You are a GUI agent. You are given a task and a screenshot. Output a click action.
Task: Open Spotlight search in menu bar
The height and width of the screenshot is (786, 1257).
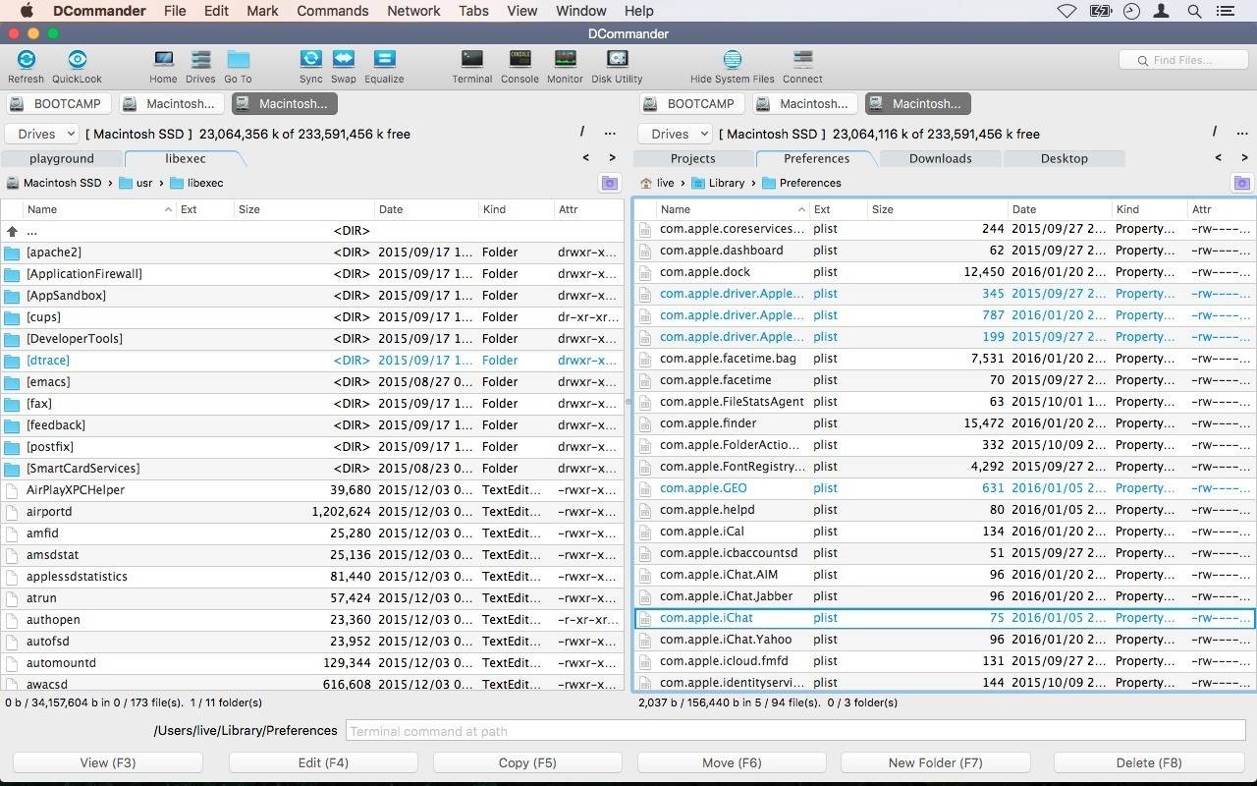coord(1194,11)
